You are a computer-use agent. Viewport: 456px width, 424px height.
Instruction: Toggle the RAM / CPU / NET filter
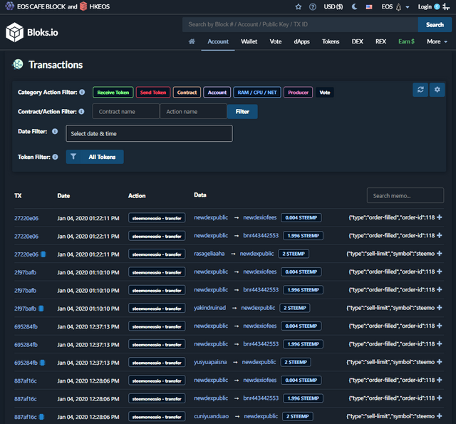[257, 93]
